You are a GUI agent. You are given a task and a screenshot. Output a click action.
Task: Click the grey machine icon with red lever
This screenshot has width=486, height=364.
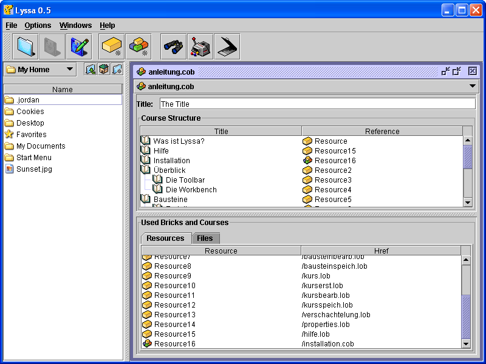click(200, 47)
